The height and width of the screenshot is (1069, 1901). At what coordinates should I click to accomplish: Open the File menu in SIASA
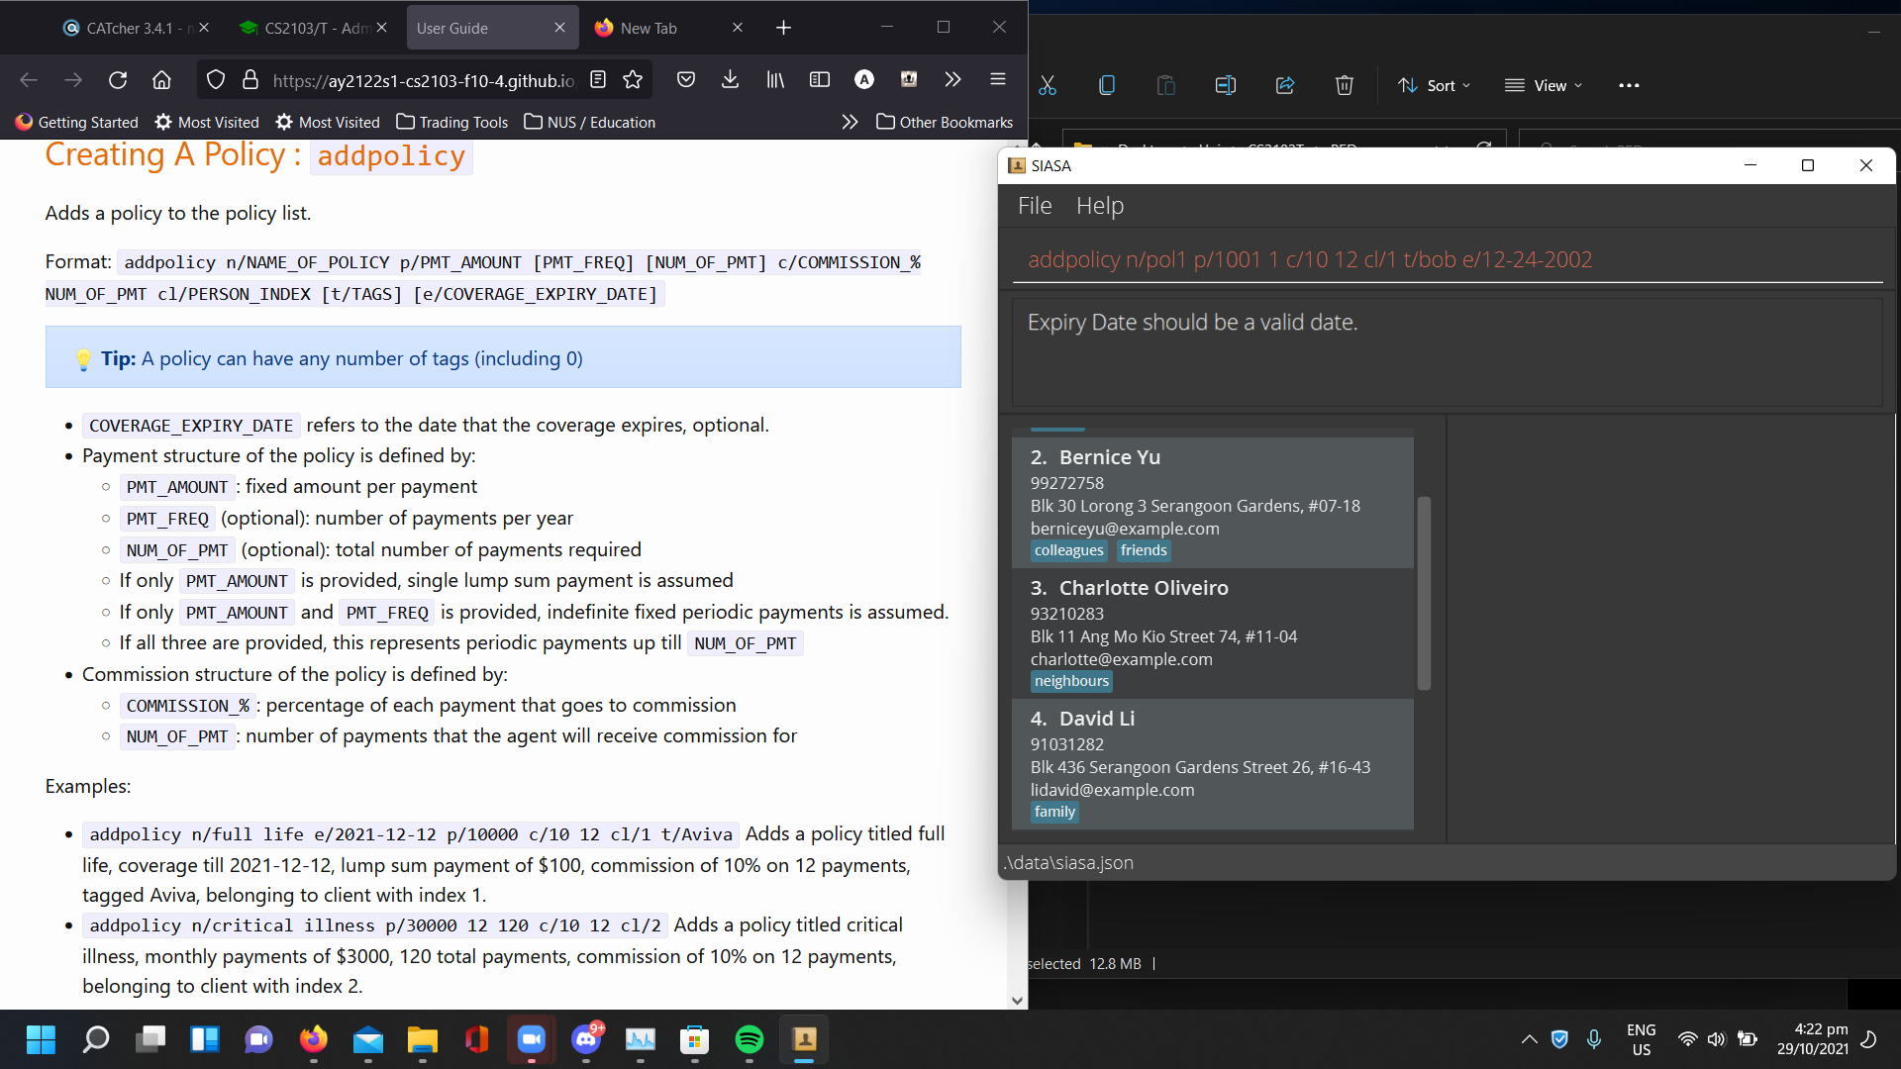click(x=1034, y=206)
